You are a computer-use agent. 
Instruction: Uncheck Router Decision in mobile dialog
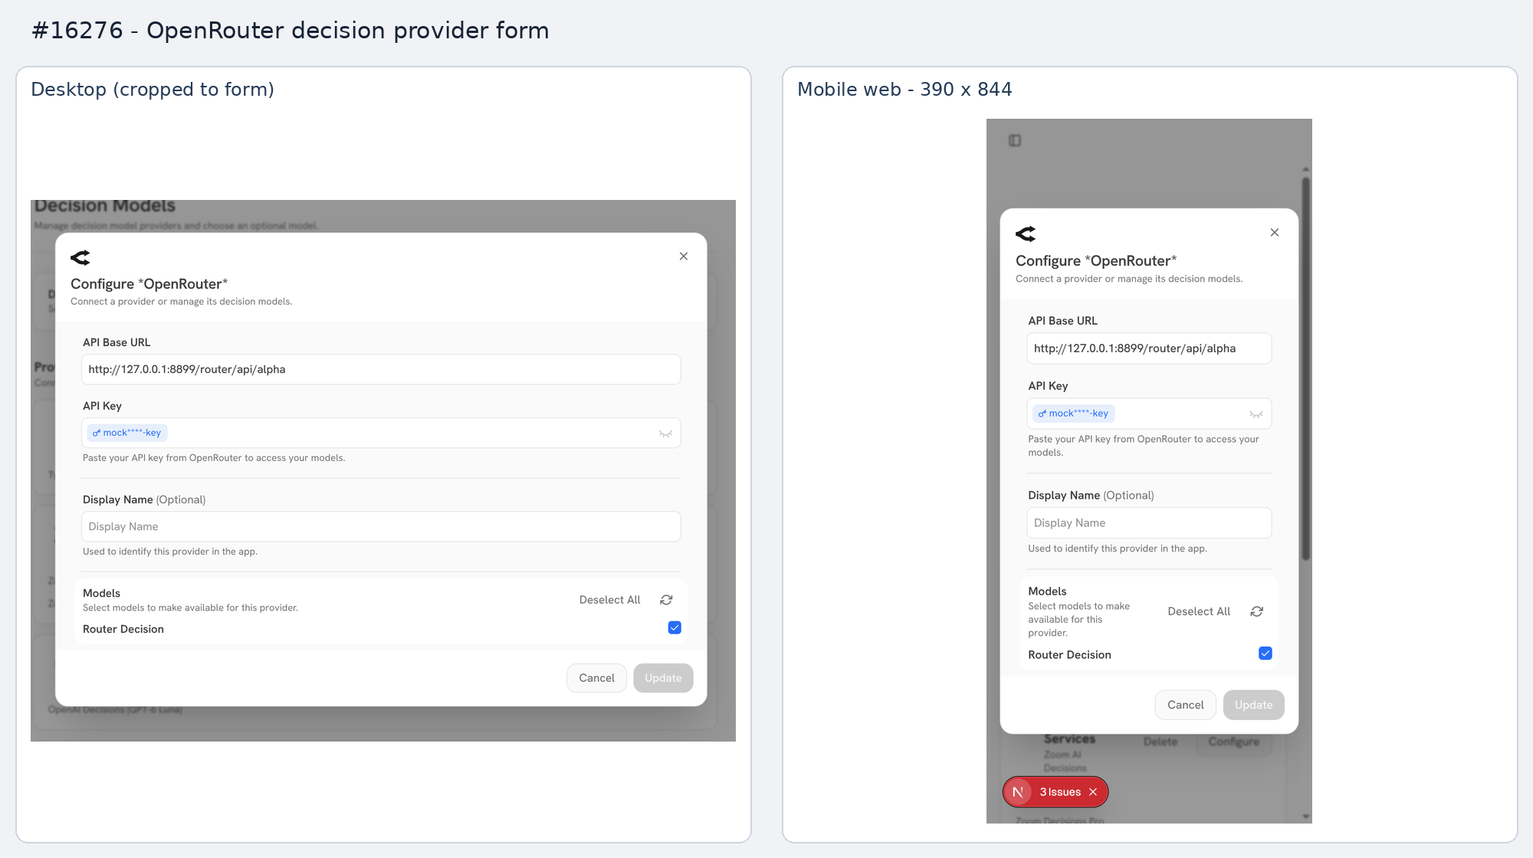coord(1265,653)
